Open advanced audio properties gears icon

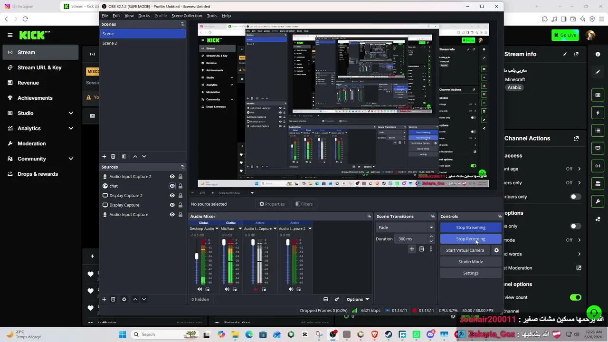337,299
